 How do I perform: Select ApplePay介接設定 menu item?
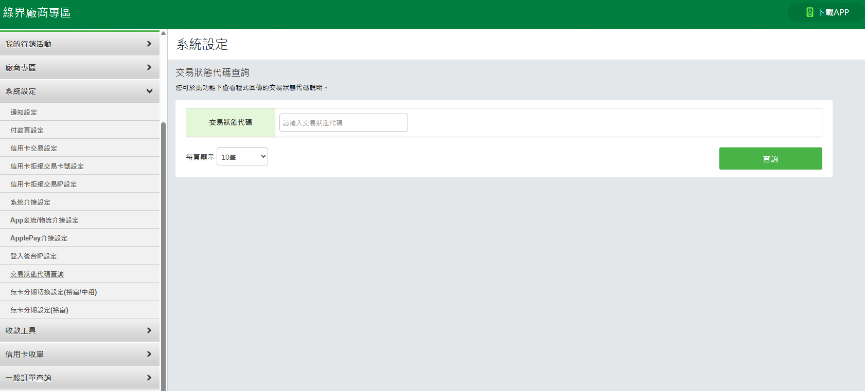[x=39, y=238]
